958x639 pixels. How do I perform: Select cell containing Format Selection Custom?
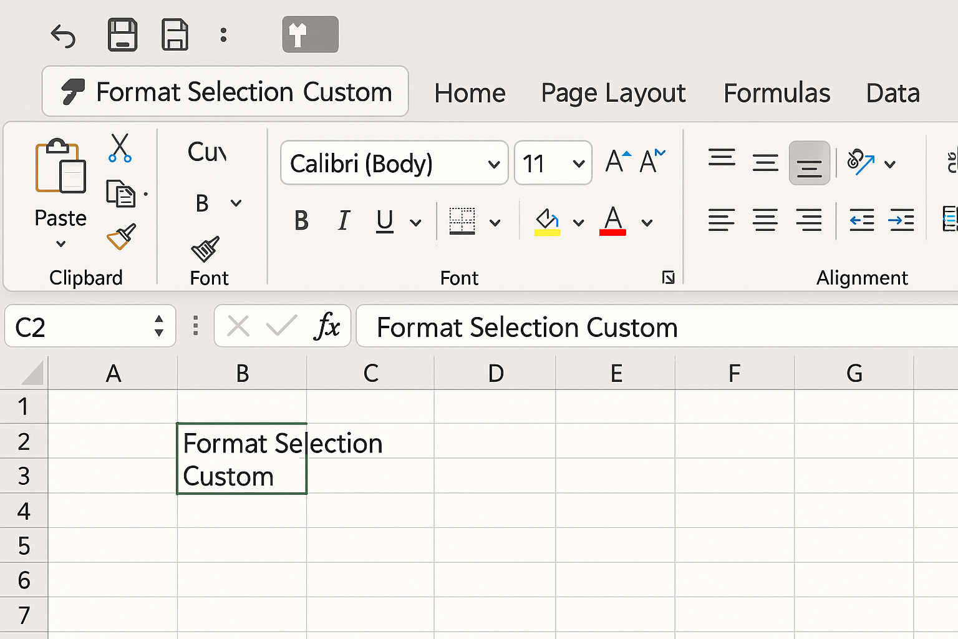pyautogui.click(x=242, y=459)
